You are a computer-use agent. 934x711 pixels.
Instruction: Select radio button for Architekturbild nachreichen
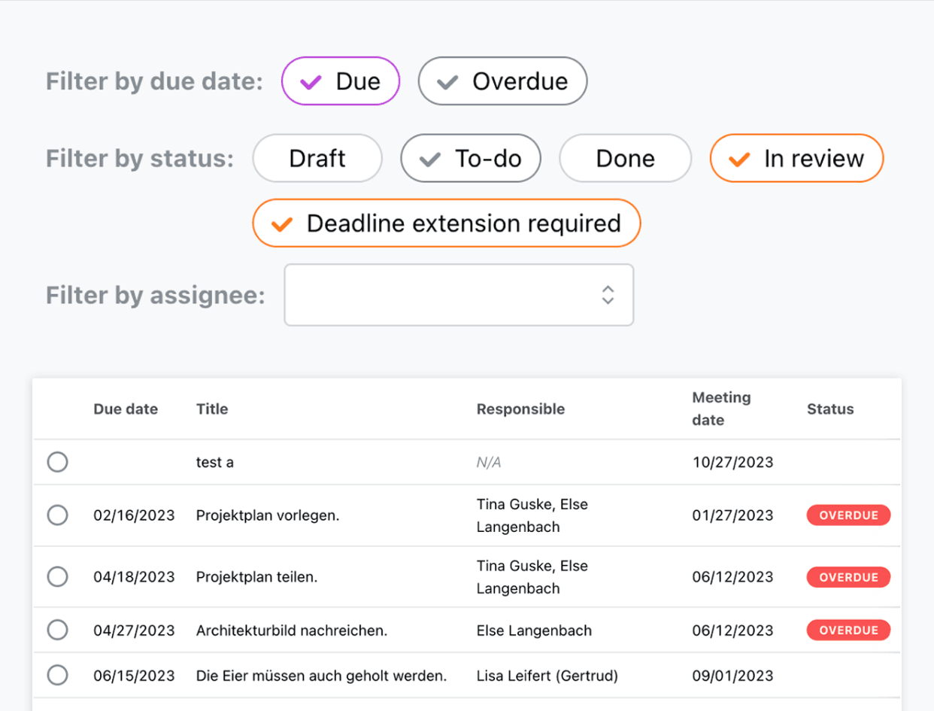58,630
